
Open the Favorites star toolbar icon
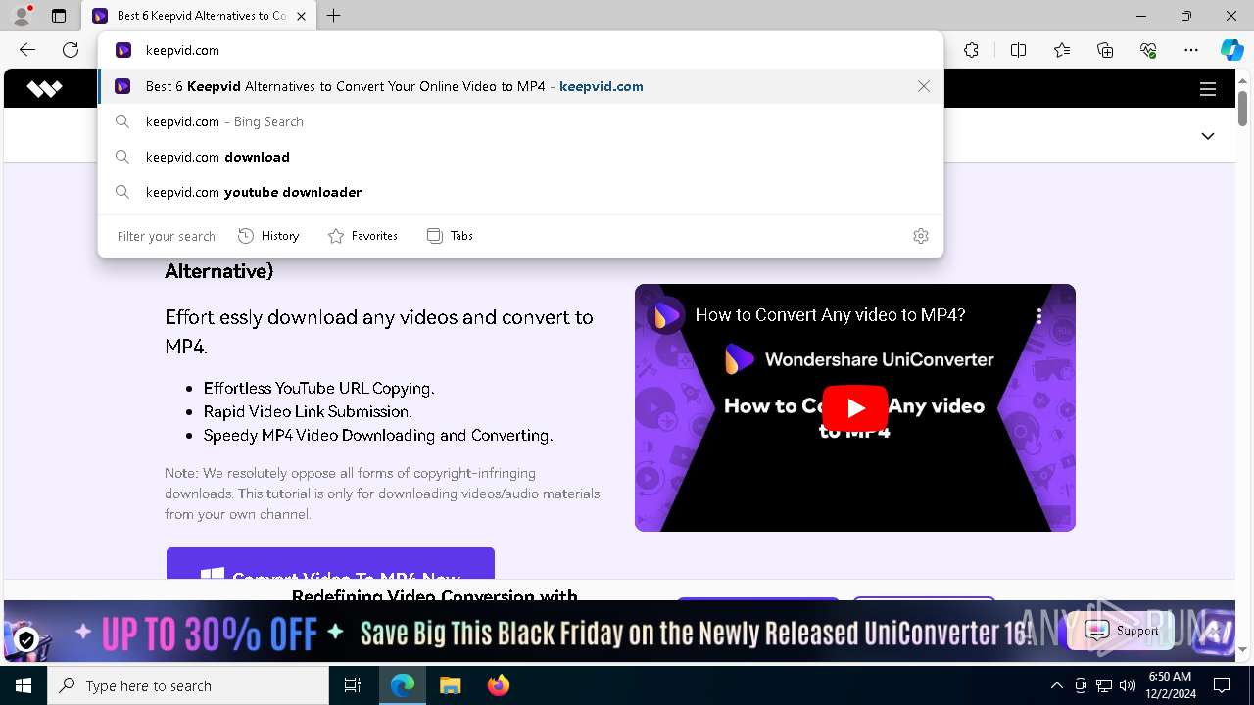pos(1062,50)
